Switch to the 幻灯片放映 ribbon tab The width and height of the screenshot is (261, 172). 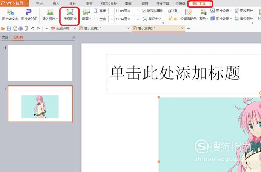(109, 3)
